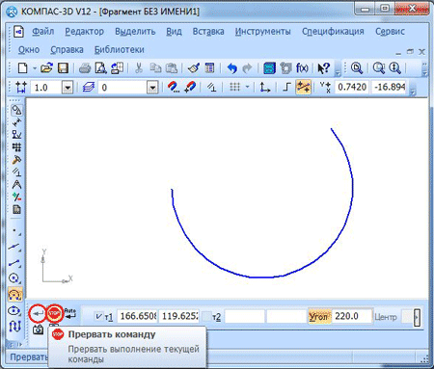The width and height of the screenshot is (434, 369).
Task: Click the cursor X coordinate field 0.7420
Action: pyautogui.click(x=352, y=87)
